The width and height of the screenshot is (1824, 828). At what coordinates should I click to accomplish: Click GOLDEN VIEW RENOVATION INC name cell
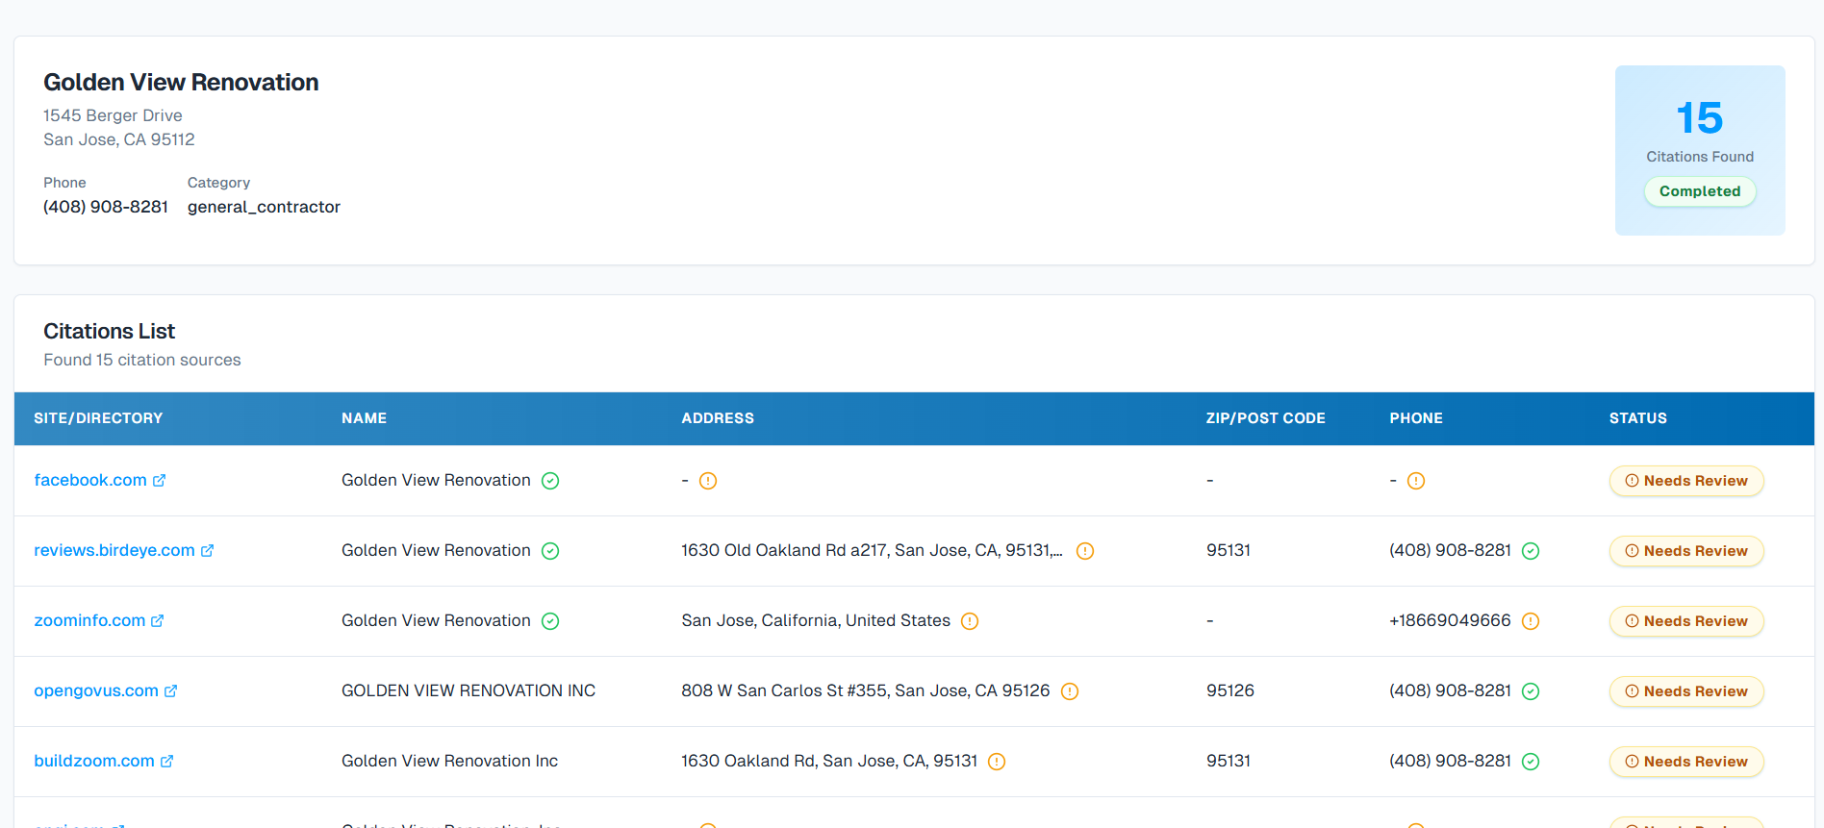pyautogui.click(x=469, y=690)
